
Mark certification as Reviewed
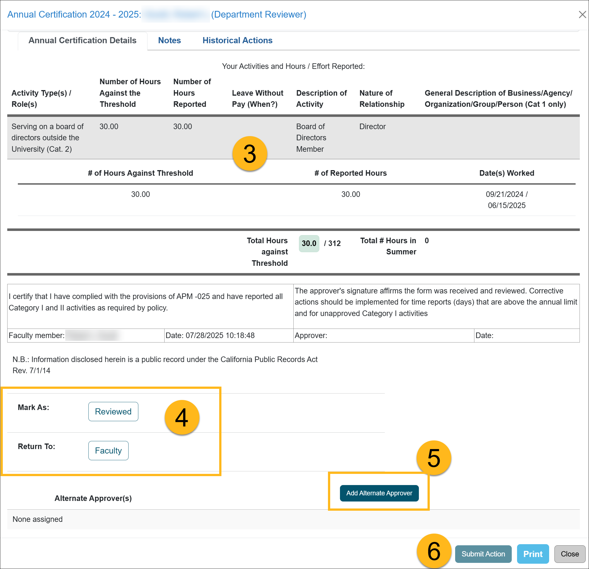coord(113,411)
